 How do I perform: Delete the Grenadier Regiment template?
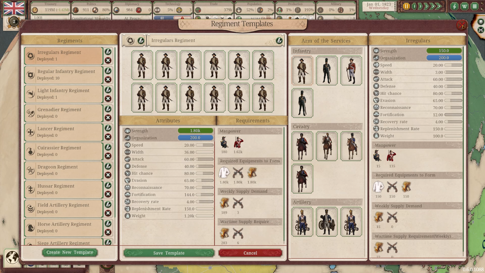(x=108, y=118)
